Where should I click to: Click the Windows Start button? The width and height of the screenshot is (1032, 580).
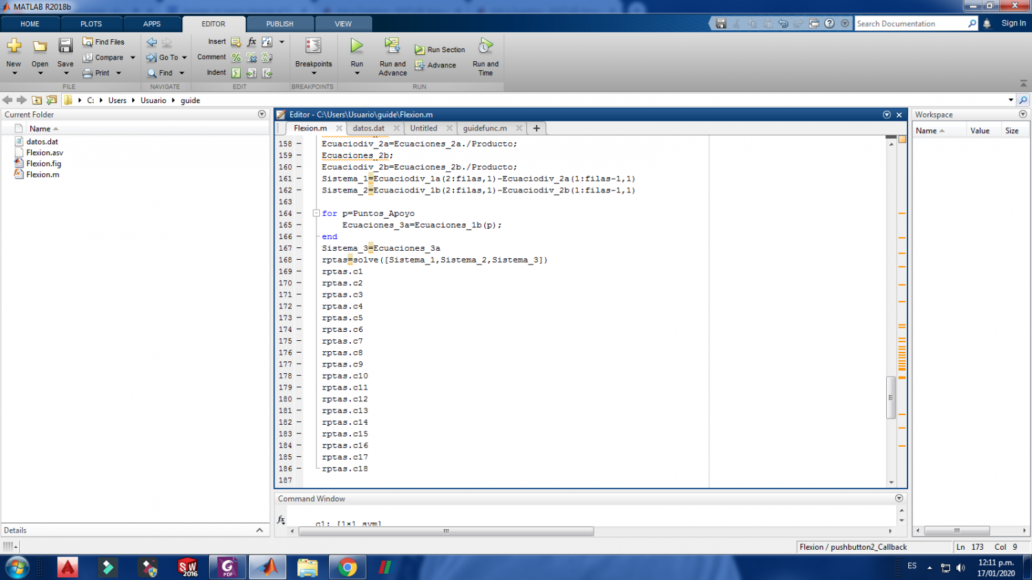click(x=17, y=568)
